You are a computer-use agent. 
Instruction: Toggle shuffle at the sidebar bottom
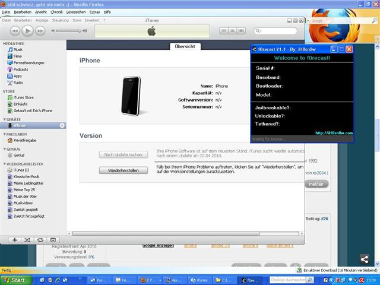click(x=27, y=240)
